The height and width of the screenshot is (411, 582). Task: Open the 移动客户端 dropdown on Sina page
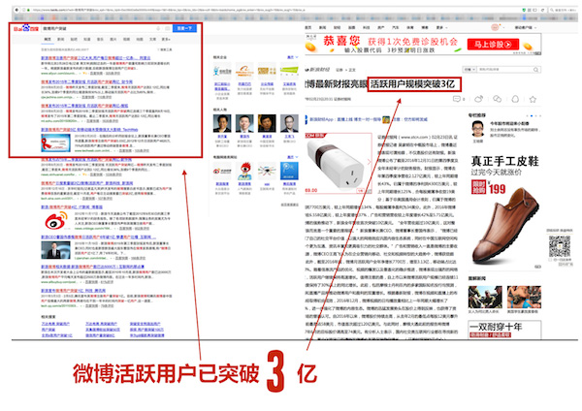pyautogui.click(x=525, y=27)
